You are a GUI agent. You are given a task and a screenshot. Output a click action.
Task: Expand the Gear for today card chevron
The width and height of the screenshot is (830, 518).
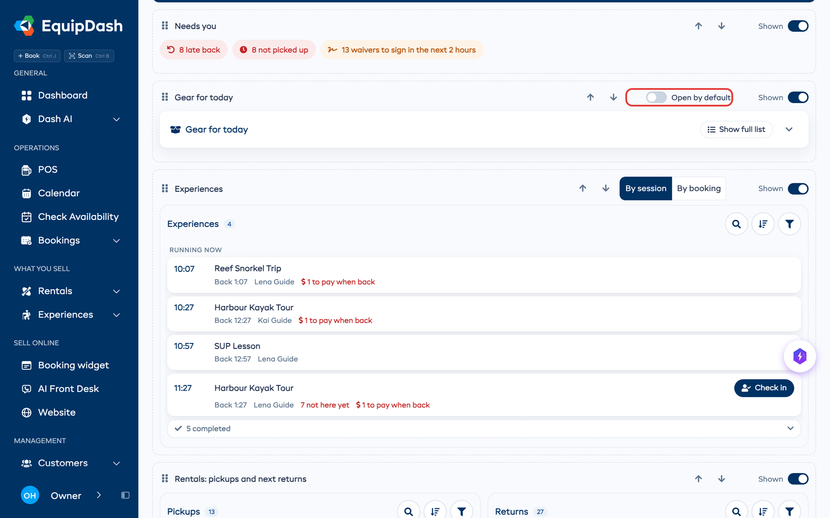tap(789, 130)
